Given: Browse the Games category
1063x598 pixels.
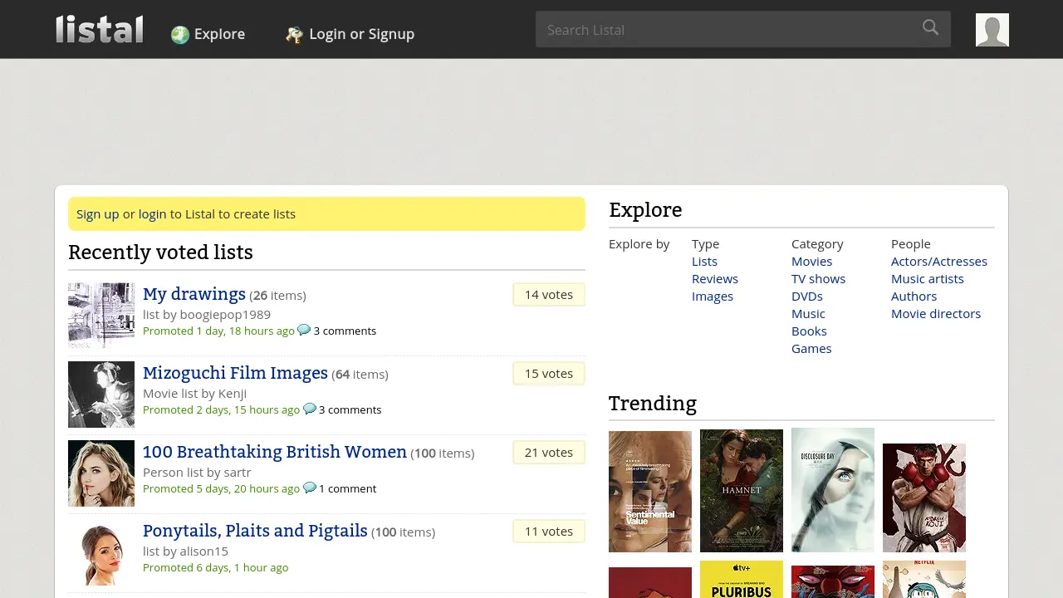Looking at the screenshot, I should [811, 348].
